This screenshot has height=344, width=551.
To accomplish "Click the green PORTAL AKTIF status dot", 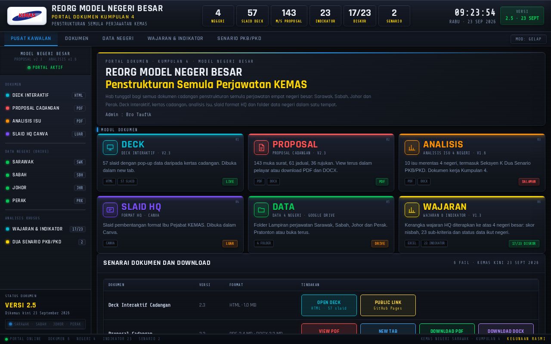I will point(29,68).
